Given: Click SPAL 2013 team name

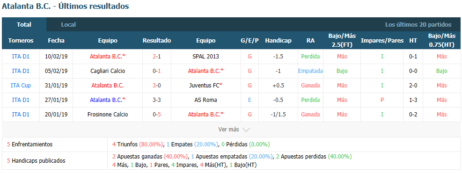Looking at the screenshot, I should click(x=205, y=57).
